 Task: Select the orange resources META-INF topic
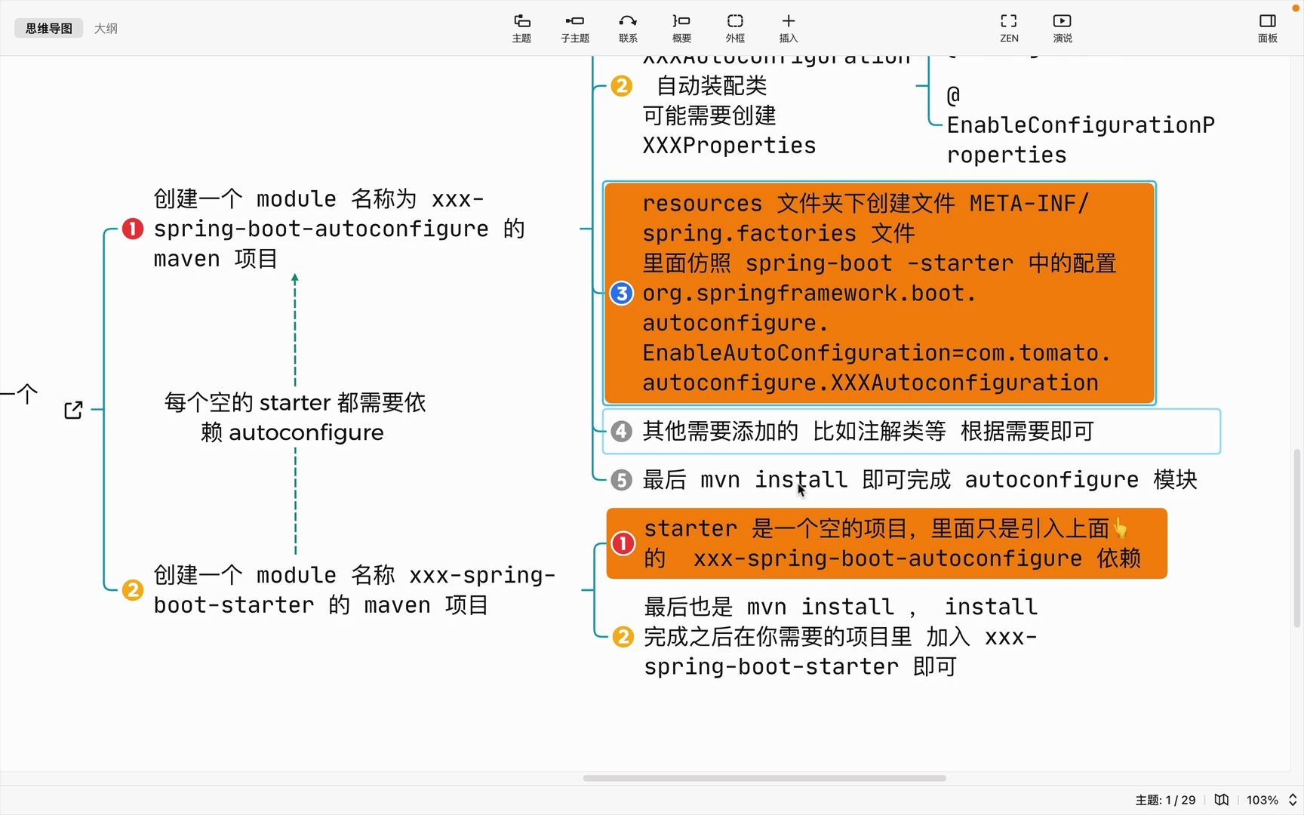click(x=879, y=293)
